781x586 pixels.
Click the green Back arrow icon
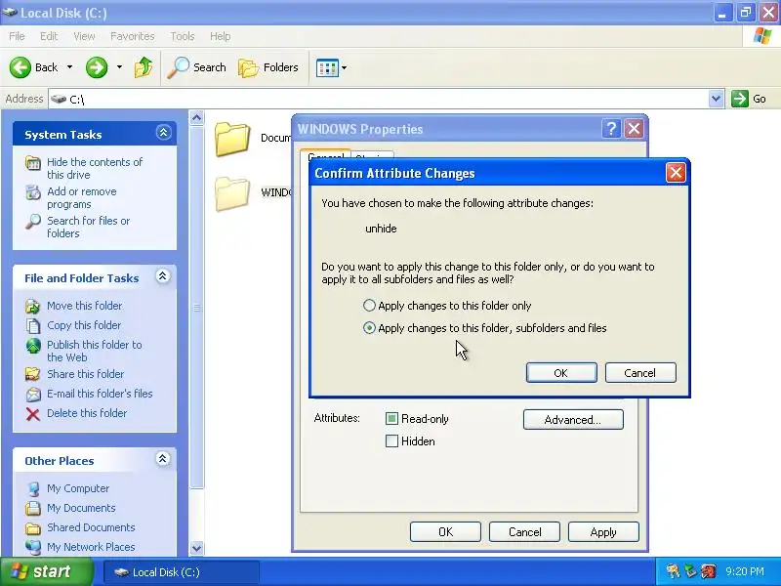coord(21,67)
